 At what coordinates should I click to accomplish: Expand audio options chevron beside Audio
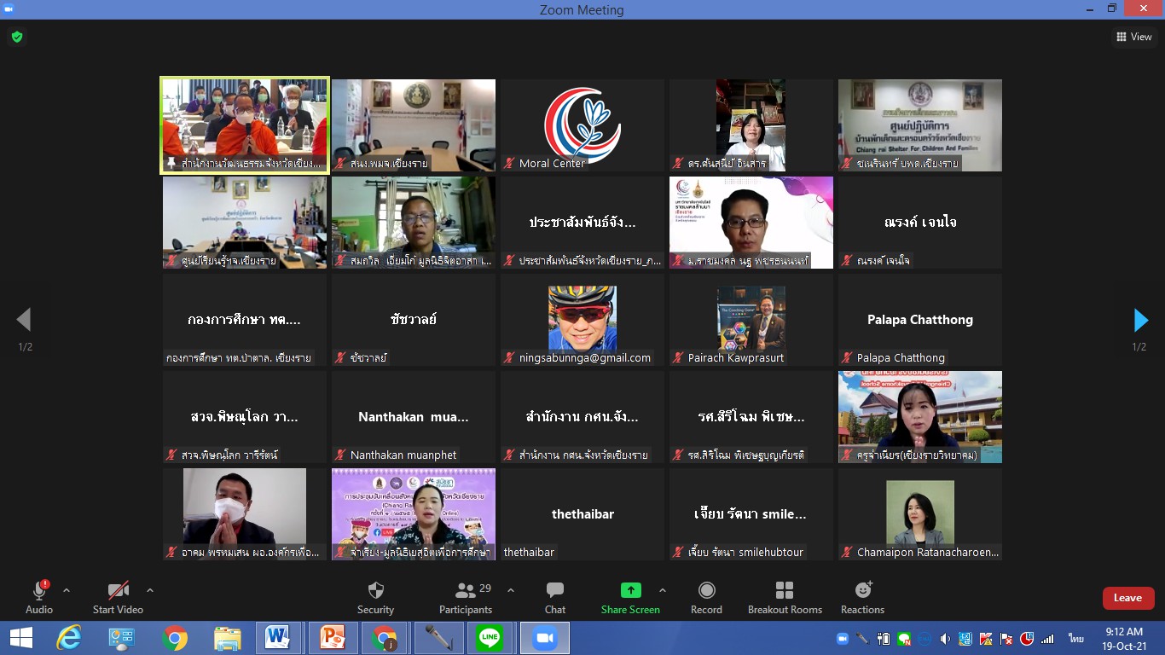point(67,590)
